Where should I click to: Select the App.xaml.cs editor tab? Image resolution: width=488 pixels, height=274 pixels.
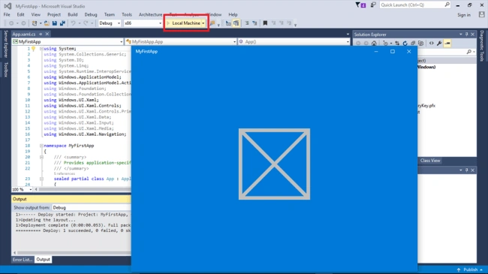tap(24, 34)
